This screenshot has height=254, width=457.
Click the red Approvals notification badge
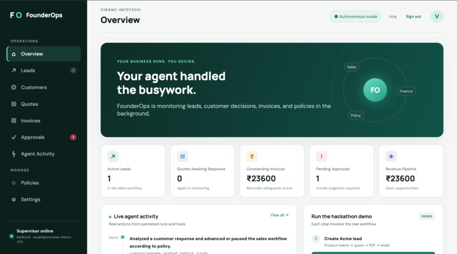[73, 137]
